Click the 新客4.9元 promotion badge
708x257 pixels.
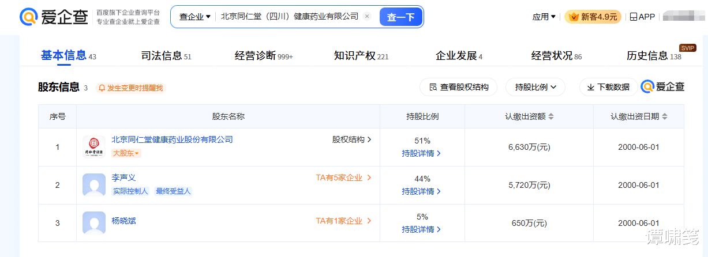pyautogui.click(x=593, y=17)
